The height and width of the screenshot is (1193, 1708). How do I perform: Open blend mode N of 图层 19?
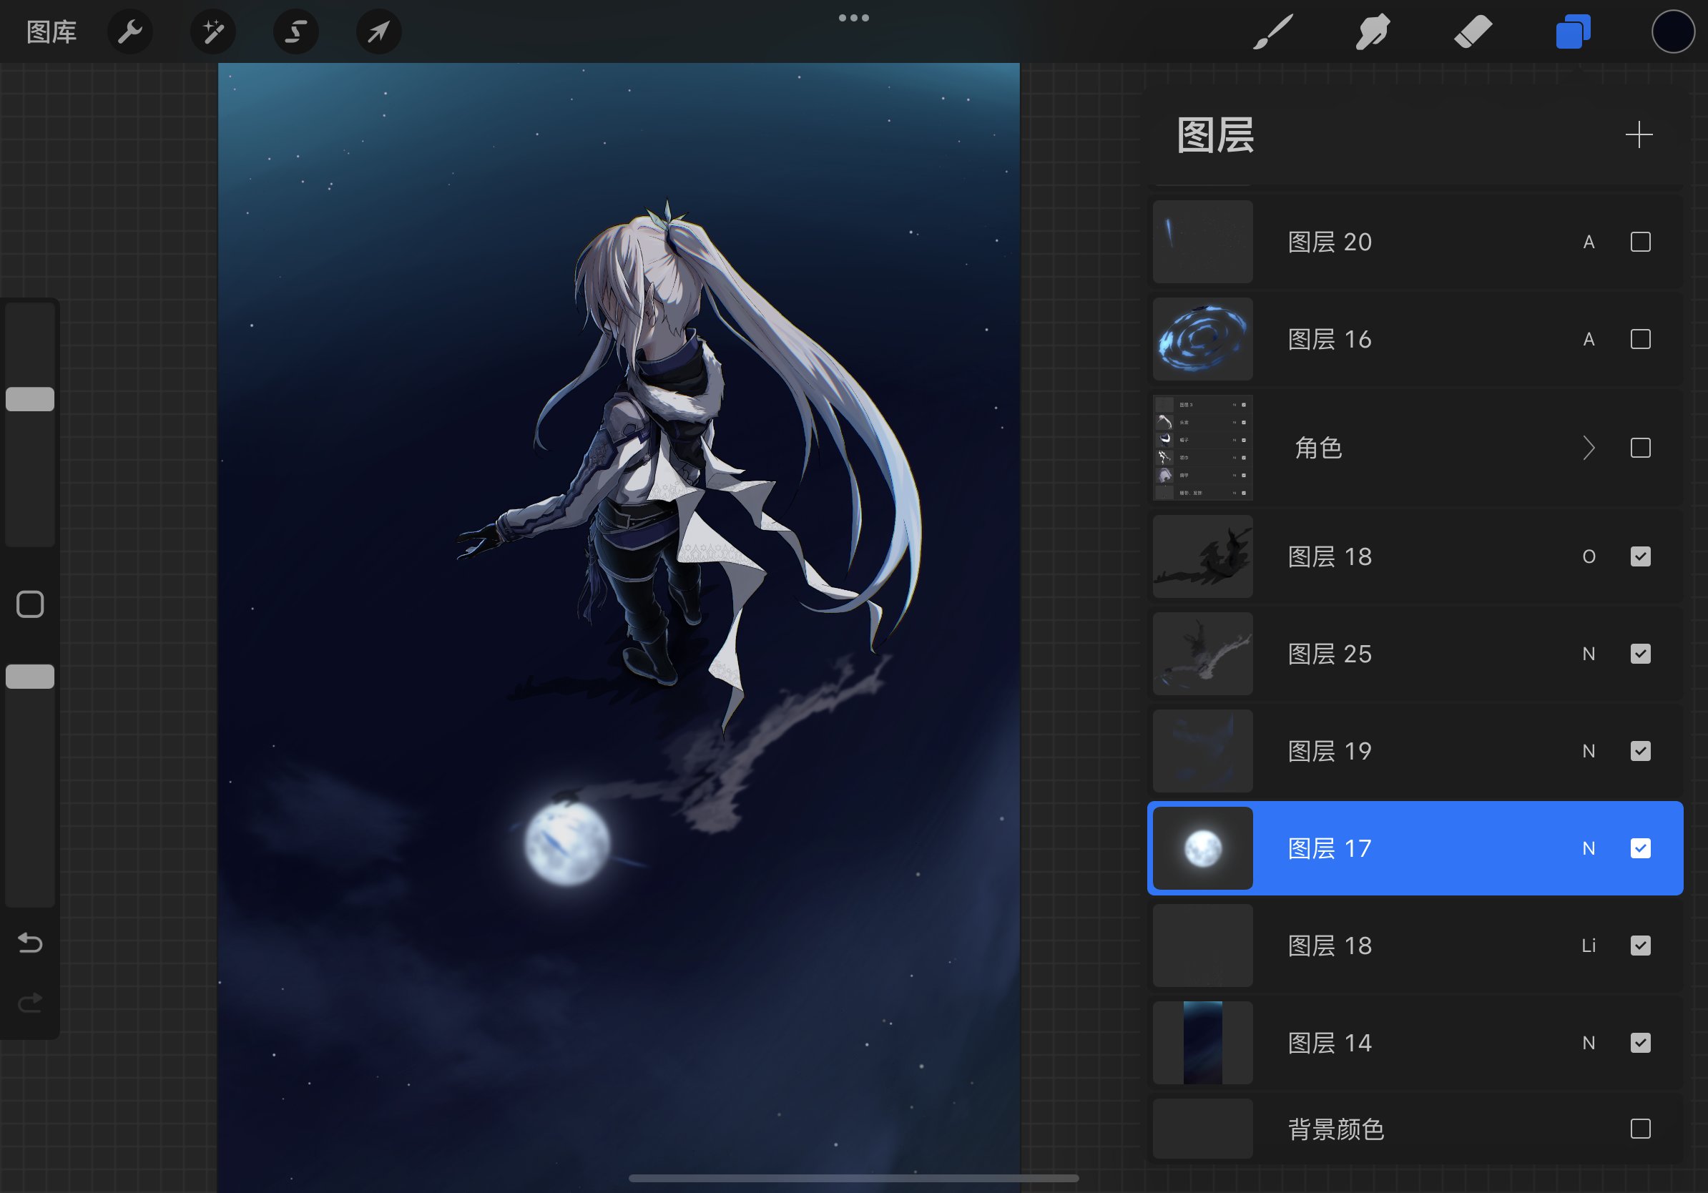[1589, 751]
